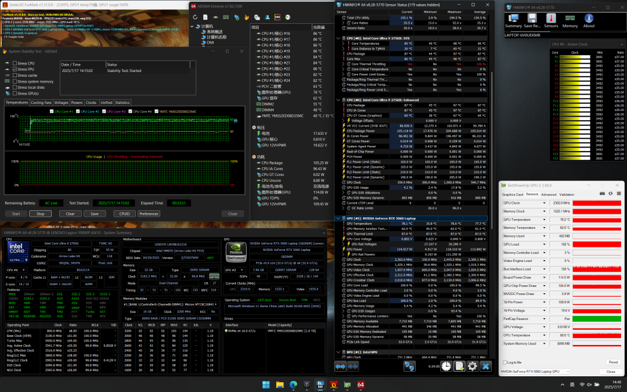Click Save button in stability test
The height and width of the screenshot is (392, 627).
click(95, 214)
